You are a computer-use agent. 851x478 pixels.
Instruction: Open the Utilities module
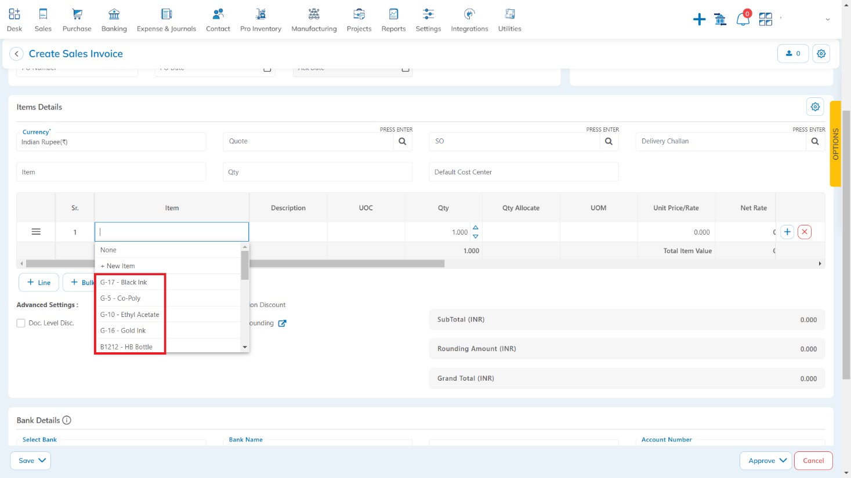point(509,20)
